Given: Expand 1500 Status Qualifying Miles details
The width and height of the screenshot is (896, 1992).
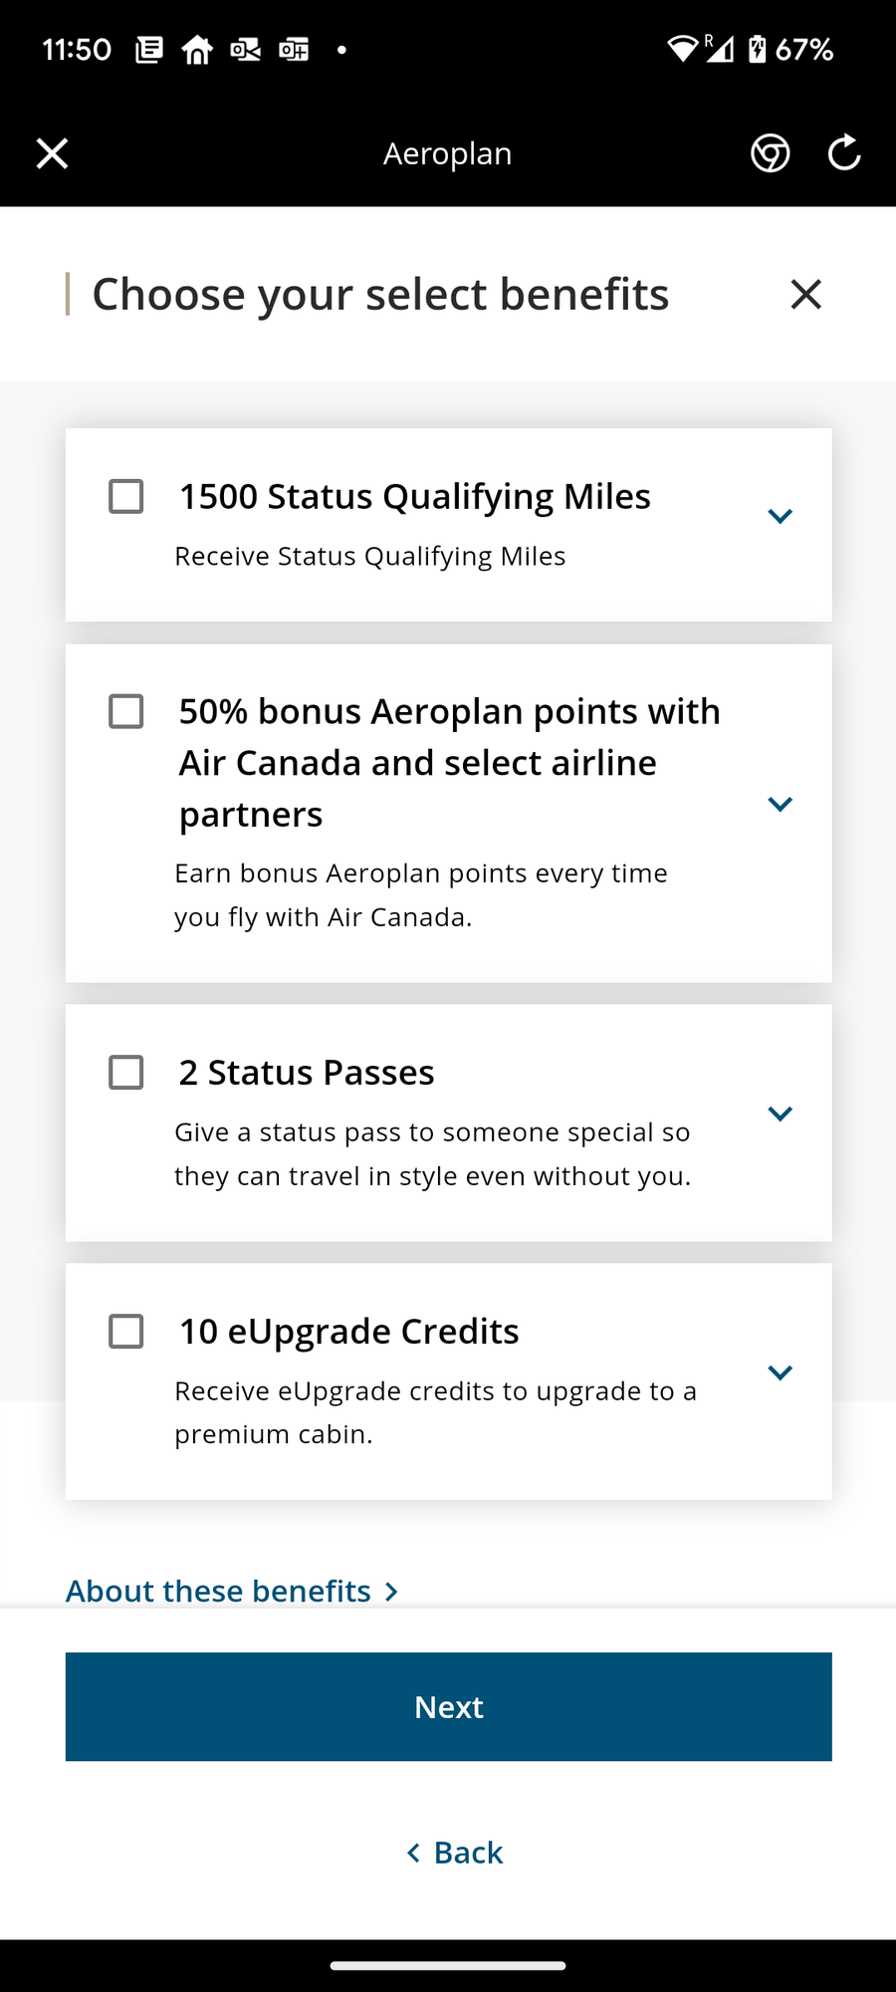Looking at the screenshot, I should tap(780, 516).
